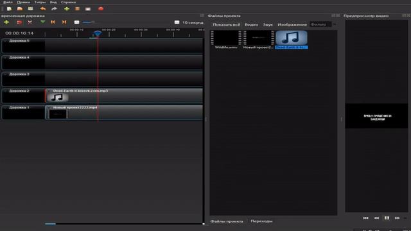The height and width of the screenshot is (231, 411).
Task: Click the Open project folder icon
Action: point(20,8)
